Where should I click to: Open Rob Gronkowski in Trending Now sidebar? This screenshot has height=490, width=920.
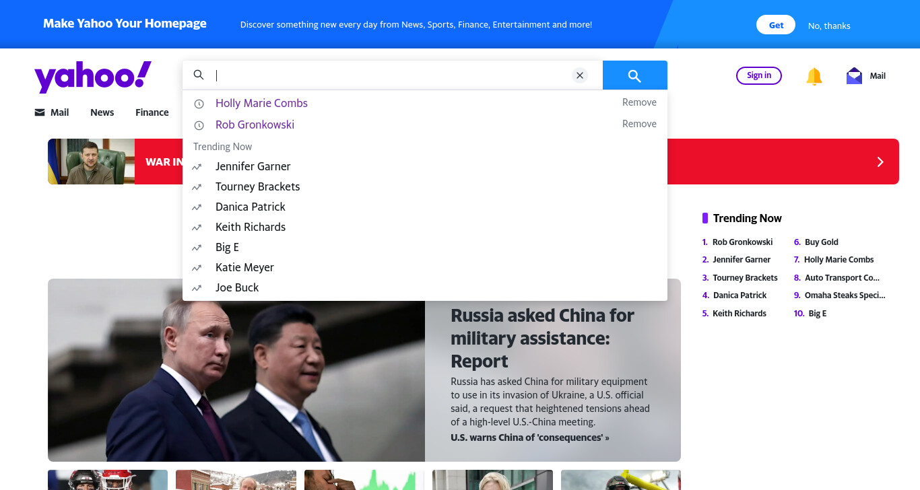pos(742,242)
